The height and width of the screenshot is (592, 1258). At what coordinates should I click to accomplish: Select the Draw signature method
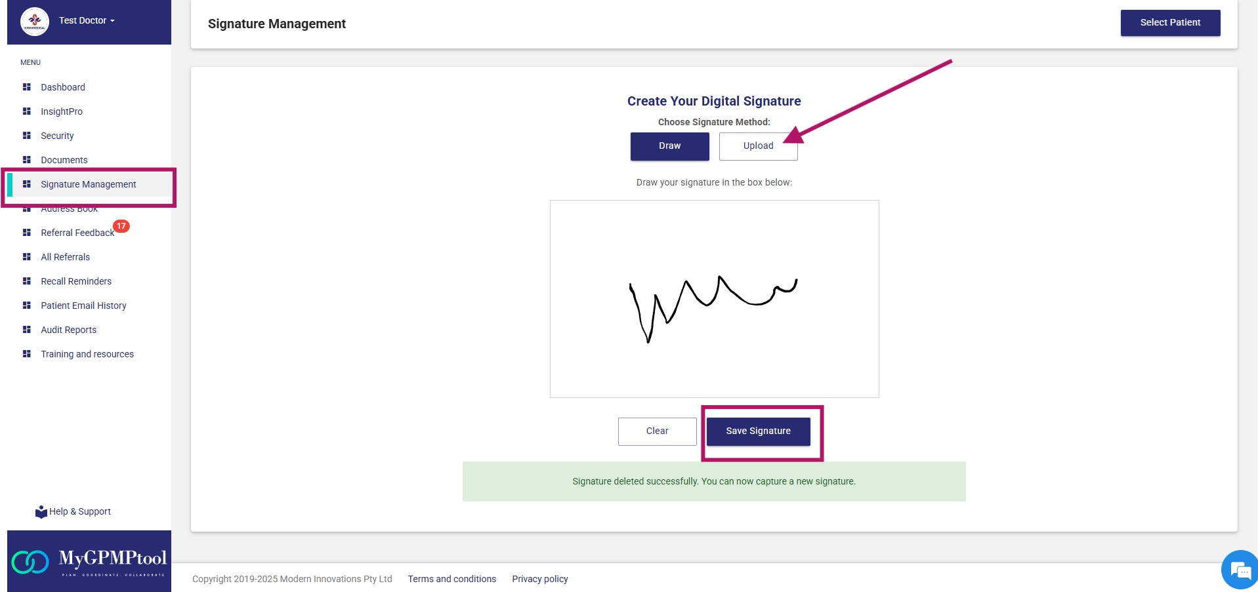click(669, 146)
